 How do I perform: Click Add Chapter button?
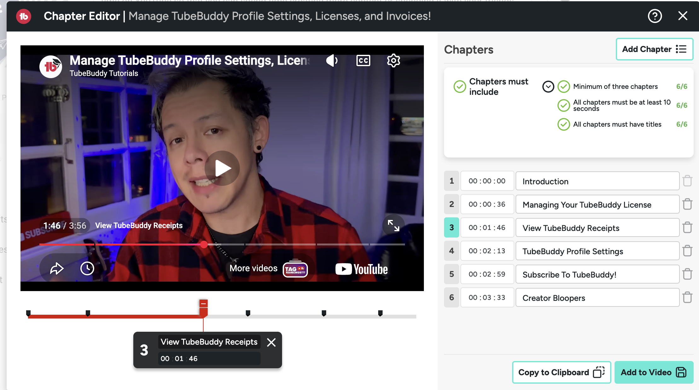(x=654, y=49)
